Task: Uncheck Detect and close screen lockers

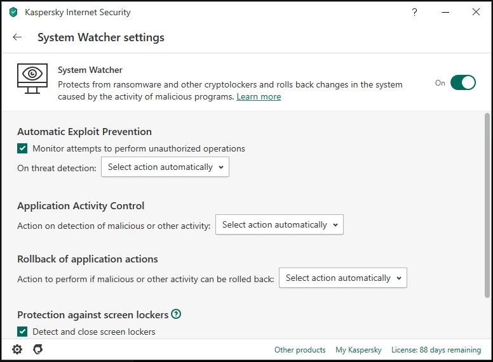Action: click(22, 332)
